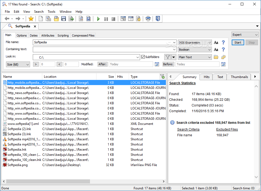Sort results by the Size column header
261x191 pixels.
106,76
